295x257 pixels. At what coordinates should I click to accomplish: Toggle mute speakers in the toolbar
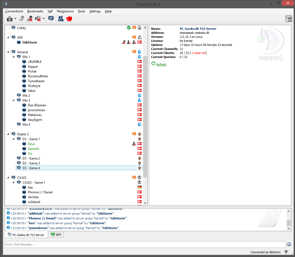38,19
